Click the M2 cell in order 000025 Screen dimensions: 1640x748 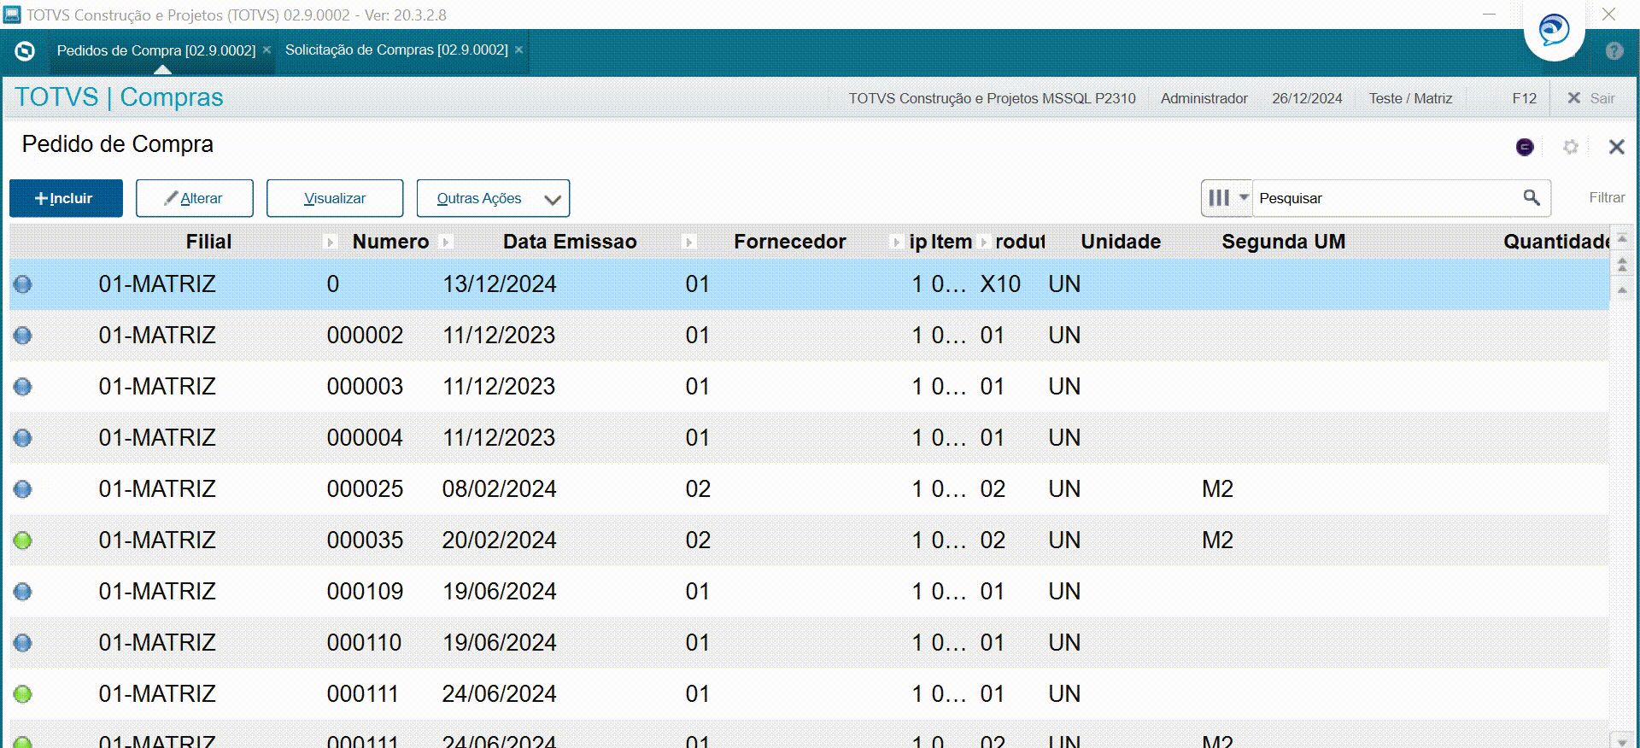tap(1217, 489)
